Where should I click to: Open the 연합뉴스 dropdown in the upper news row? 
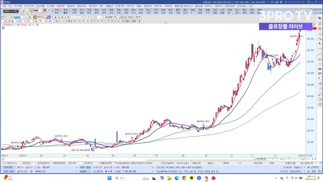pyautogui.click(x=304, y=167)
